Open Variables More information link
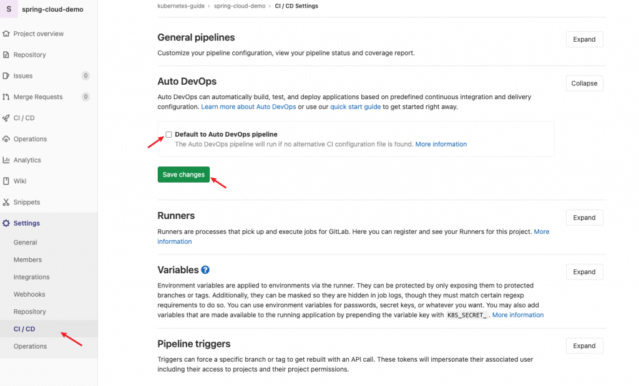The width and height of the screenshot is (639, 386). point(518,315)
